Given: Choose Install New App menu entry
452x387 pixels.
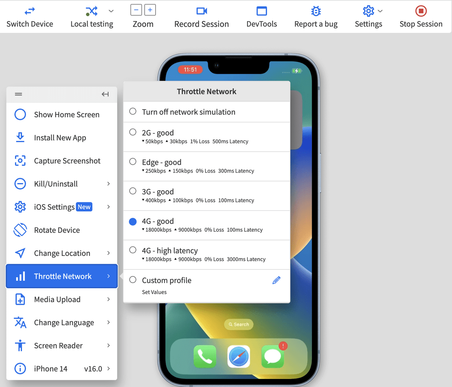Looking at the screenshot, I should pos(62,138).
